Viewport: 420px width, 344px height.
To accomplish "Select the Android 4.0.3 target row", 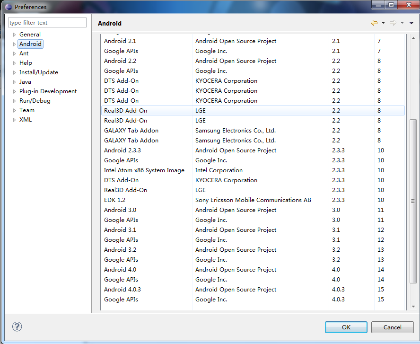I will coord(253,289).
